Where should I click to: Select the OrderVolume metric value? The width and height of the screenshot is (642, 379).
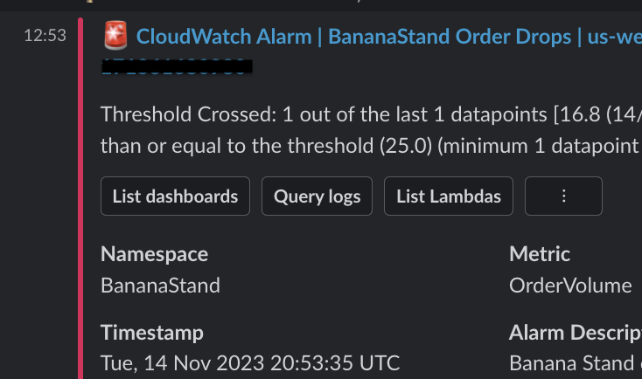[x=570, y=286]
